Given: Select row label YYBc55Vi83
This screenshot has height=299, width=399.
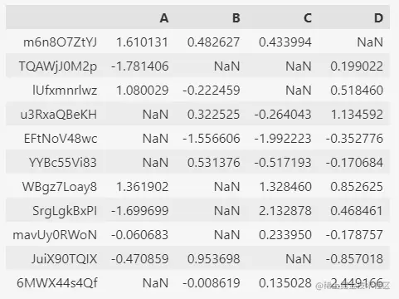Looking at the screenshot, I should pyautogui.click(x=63, y=163).
